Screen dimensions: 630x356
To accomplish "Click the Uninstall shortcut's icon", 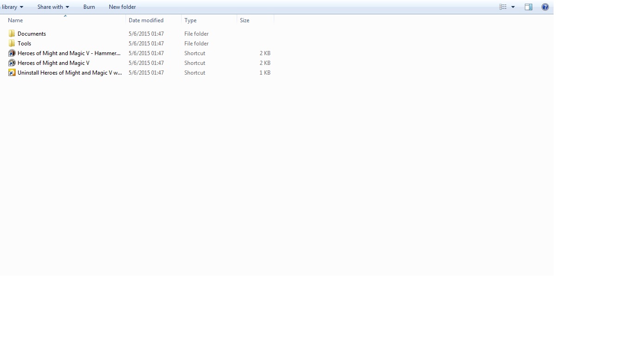I will point(12,73).
